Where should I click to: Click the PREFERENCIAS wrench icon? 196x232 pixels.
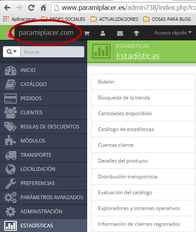pos(10,183)
